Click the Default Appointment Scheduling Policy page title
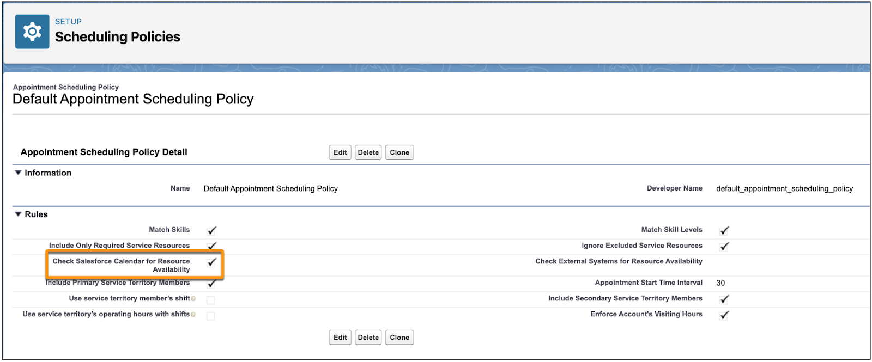872x362 pixels. click(133, 99)
